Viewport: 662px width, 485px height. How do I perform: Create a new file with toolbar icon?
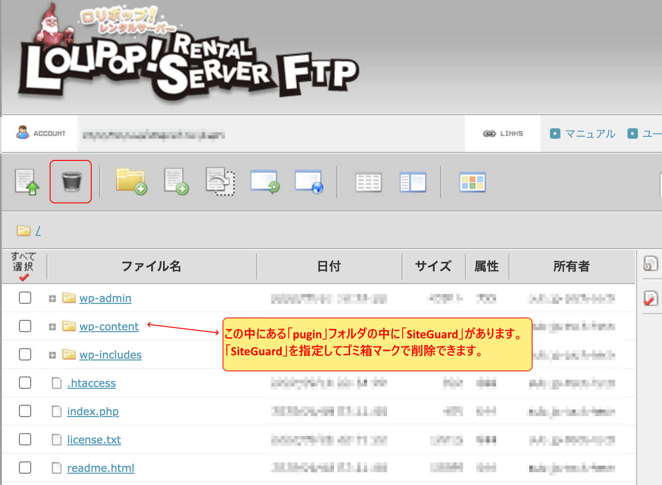tap(176, 182)
